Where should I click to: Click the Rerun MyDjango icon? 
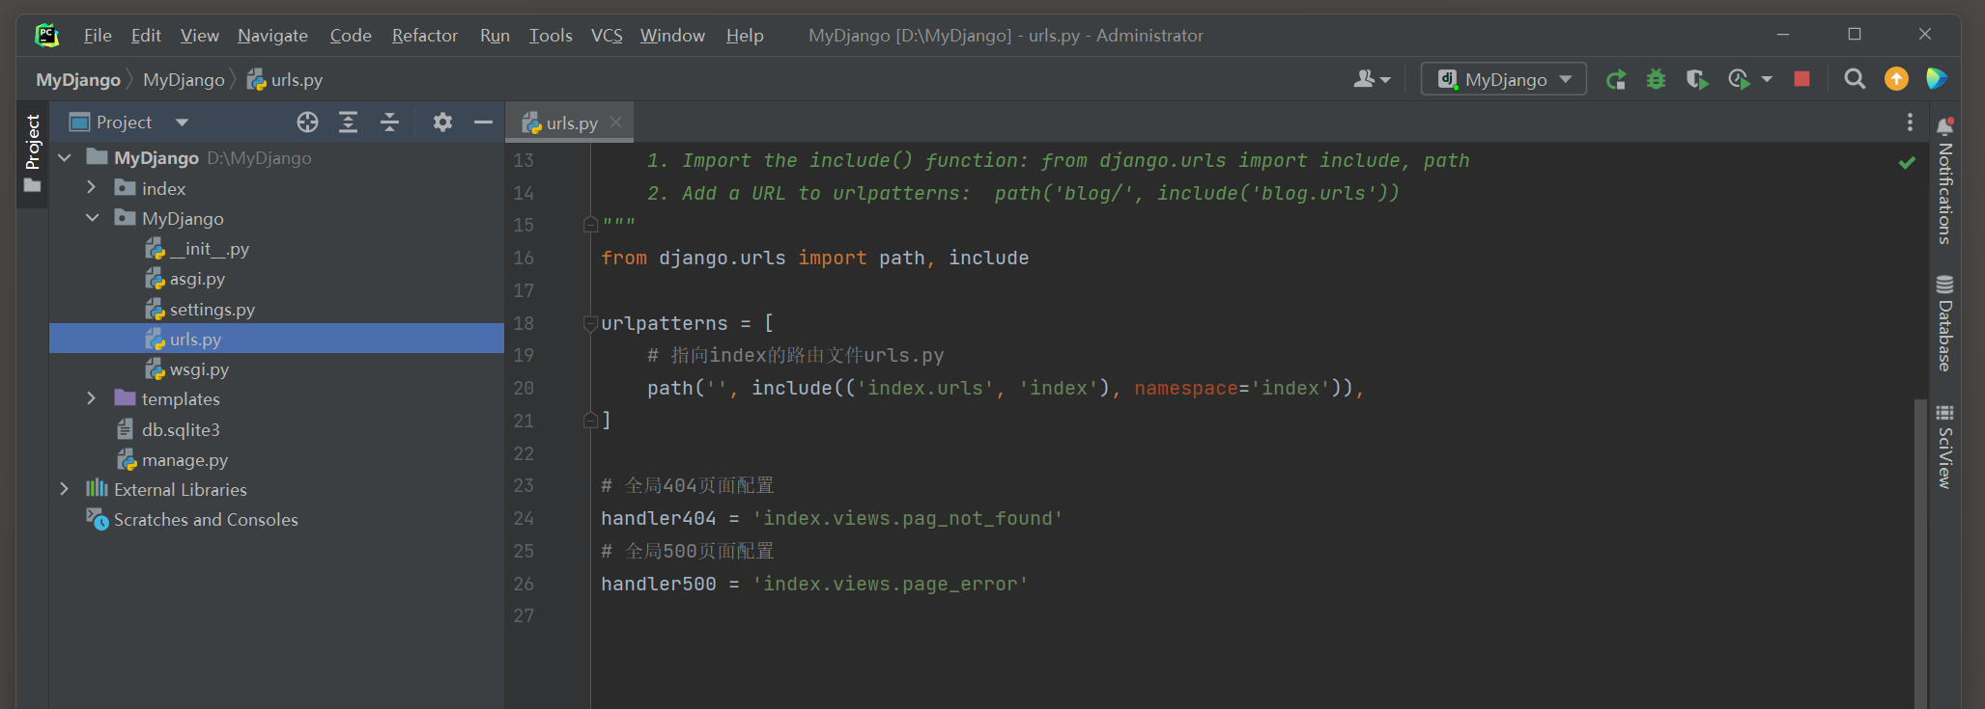1615,79
